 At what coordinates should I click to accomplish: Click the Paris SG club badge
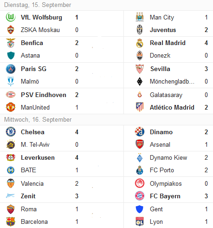coord(11,69)
